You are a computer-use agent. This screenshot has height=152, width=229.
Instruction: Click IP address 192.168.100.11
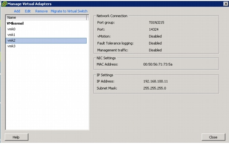coord(155,81)
